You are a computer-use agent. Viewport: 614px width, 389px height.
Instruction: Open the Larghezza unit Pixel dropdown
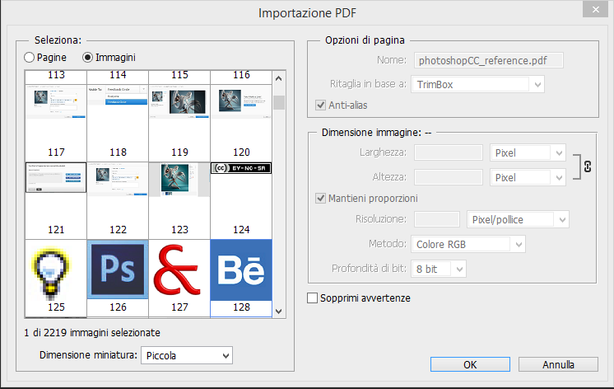pos(528,153)
